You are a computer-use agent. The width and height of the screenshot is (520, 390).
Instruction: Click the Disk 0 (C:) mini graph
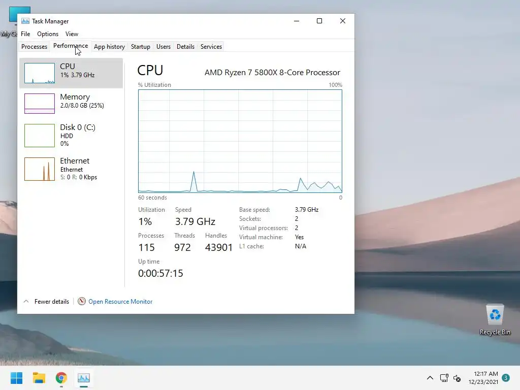point(40,135)
